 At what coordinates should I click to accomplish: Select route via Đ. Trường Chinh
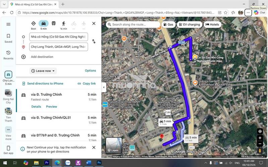(59, 101)
